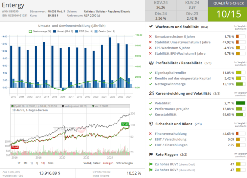Viewport: 247px width, 178px height.
Task: Select the 1J chart time range
Action: [x=31, y=163]
